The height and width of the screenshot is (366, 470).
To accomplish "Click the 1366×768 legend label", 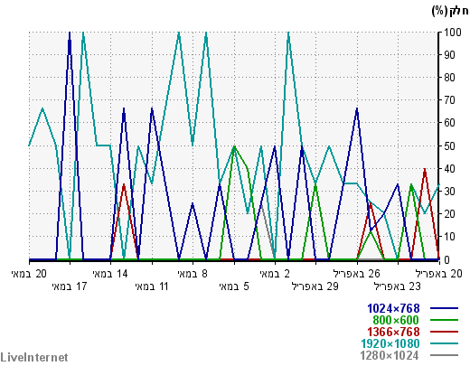I will click(393, 332).
